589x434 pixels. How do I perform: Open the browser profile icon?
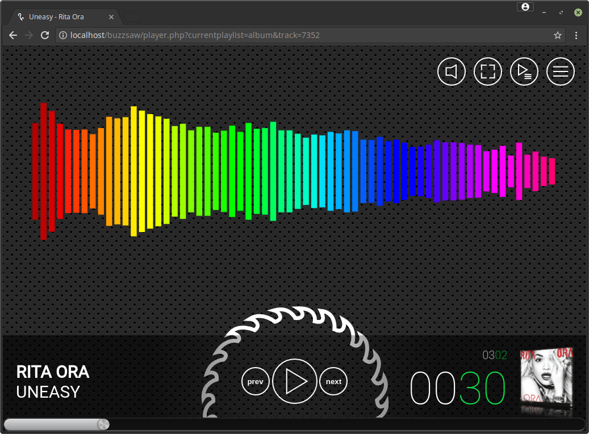click(525, 7)
